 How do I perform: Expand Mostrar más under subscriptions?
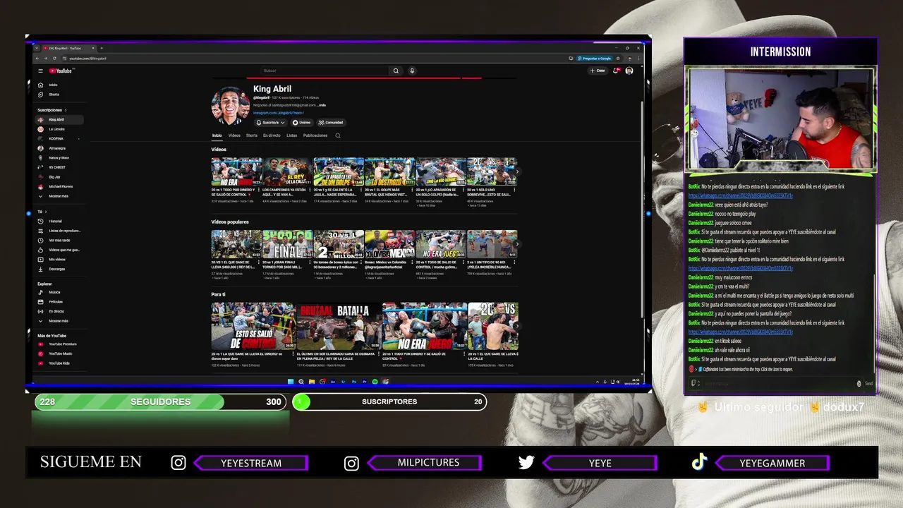point(61,196)
